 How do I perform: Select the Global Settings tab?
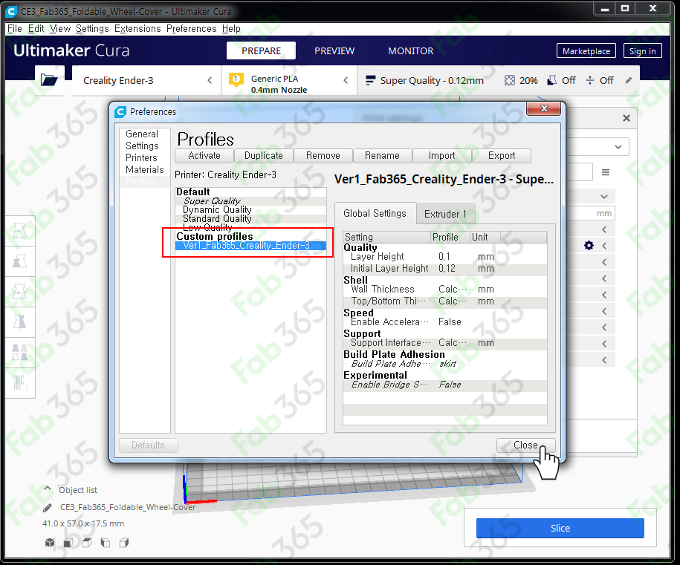pos(375,213)
